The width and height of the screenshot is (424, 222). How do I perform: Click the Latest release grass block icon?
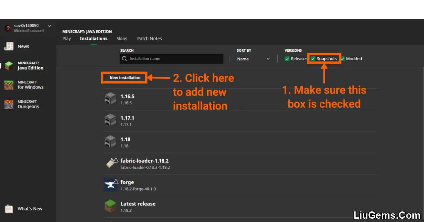tap(110, 206)
